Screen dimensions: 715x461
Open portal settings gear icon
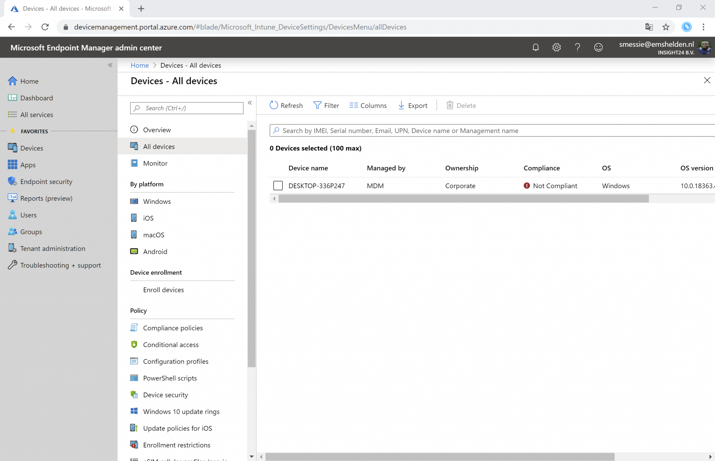tap(556, 47)
